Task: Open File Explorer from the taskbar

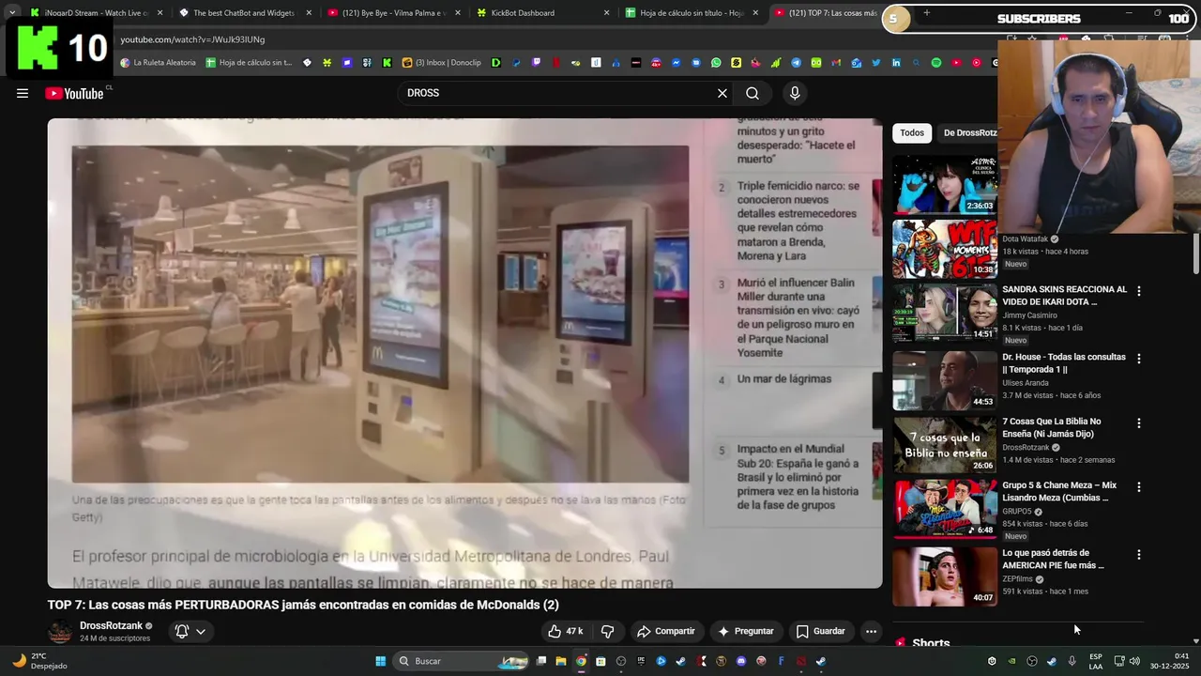Action: point(561,661)
